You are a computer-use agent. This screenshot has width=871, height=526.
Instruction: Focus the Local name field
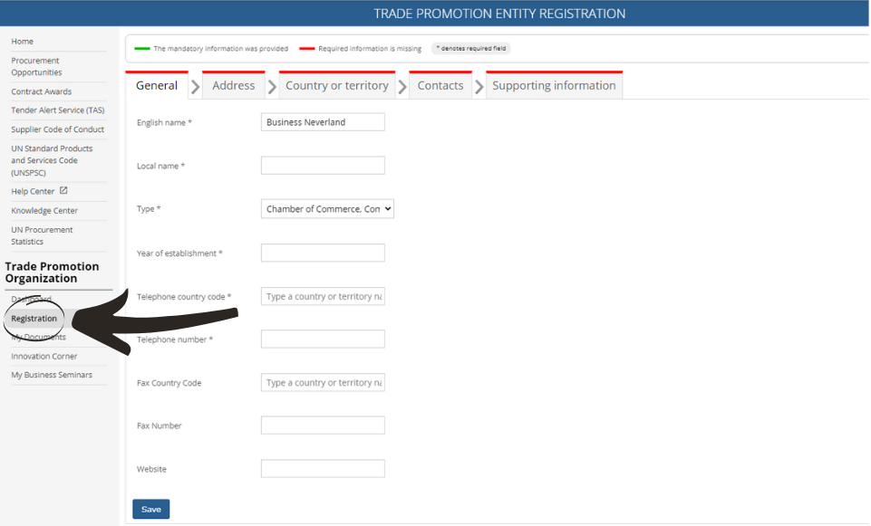click(x=323, y=166)
